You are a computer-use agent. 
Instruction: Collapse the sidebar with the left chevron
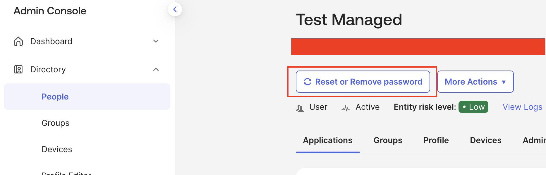175,9
